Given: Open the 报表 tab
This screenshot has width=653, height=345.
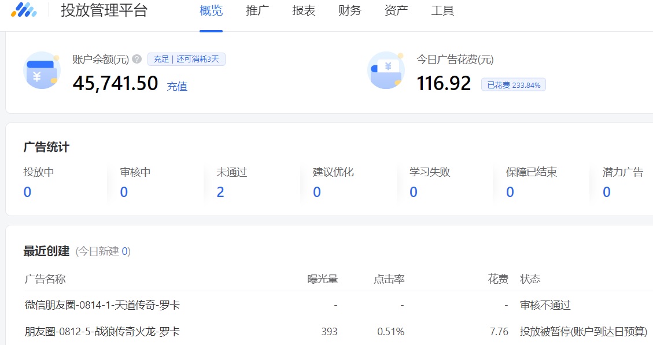Looking at the screenshot, I should click(x=303, y=10).
